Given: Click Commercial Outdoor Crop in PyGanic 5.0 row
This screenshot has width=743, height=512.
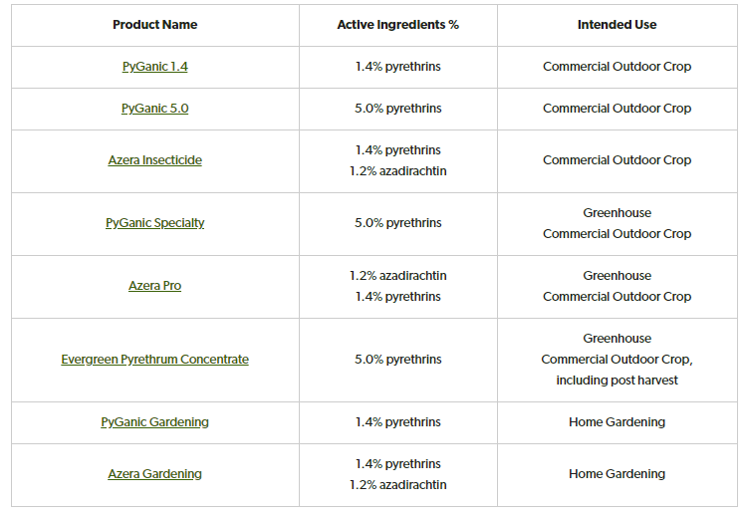Looking at the screenshot, I should pyautogui.click(x=617, y=109).
